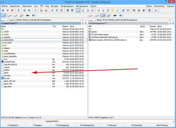
Task: Launch the Internet Explorer toolbar icon
Action: (68, 11)
